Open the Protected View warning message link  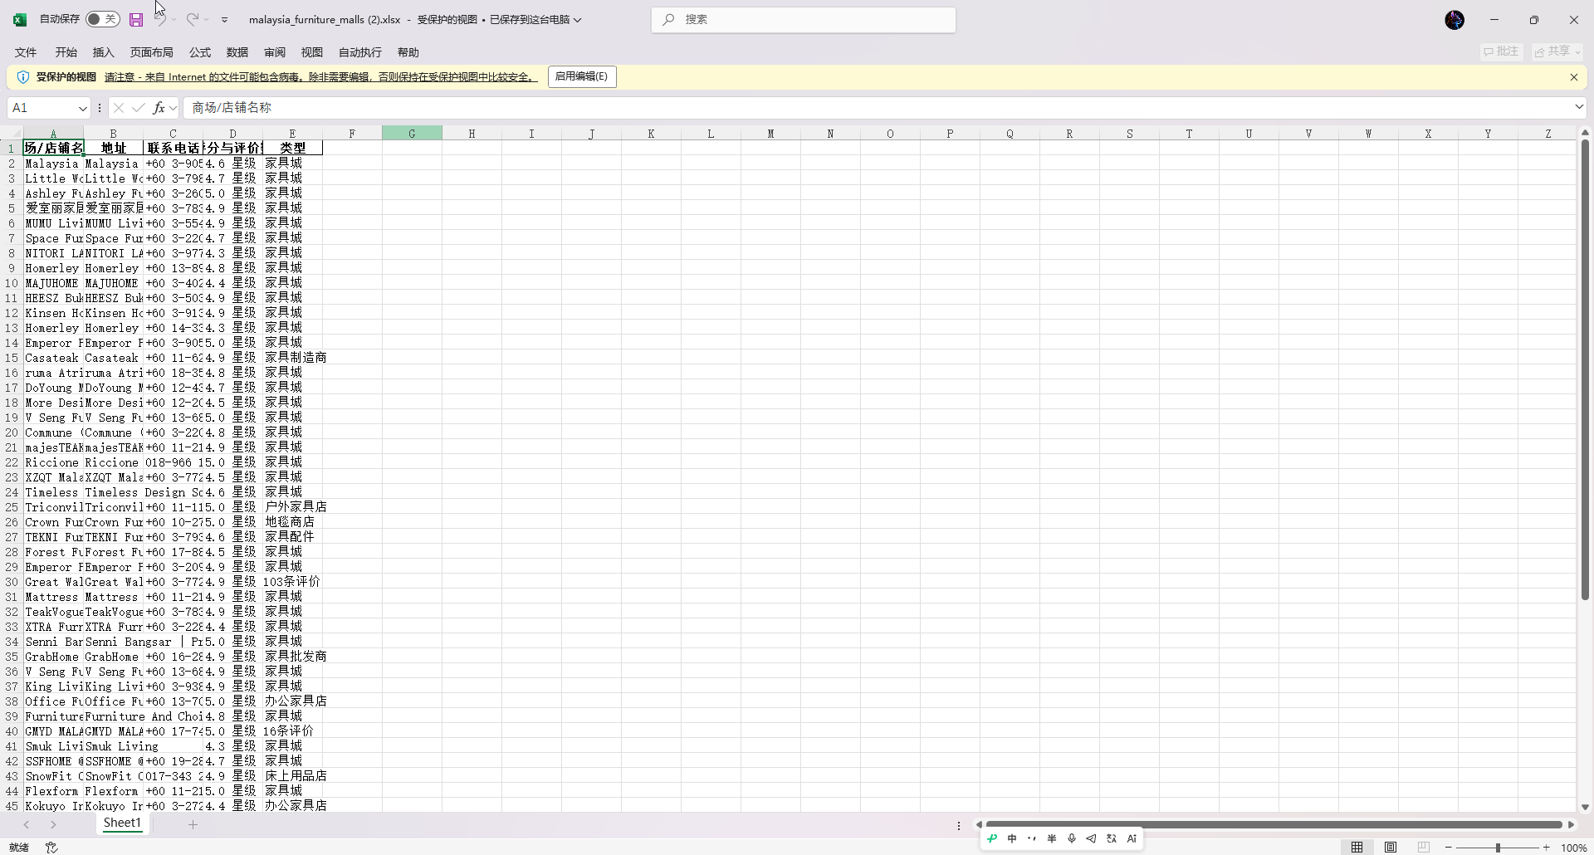coord(320,77)
